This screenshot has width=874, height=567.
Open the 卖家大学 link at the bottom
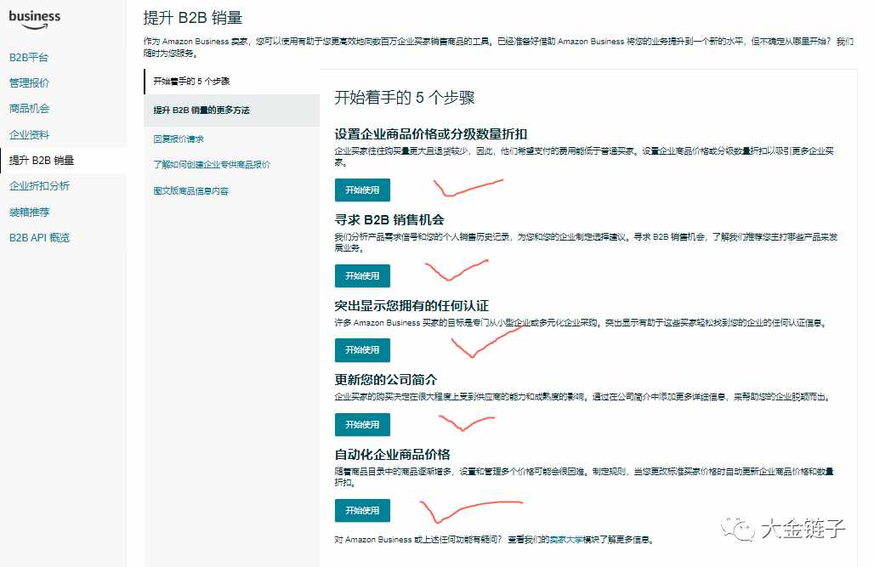click(565, 540)
